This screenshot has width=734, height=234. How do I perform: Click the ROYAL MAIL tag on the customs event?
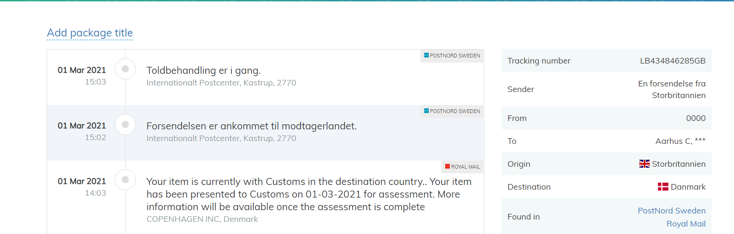pyautogui.click(x=462, y=167)
